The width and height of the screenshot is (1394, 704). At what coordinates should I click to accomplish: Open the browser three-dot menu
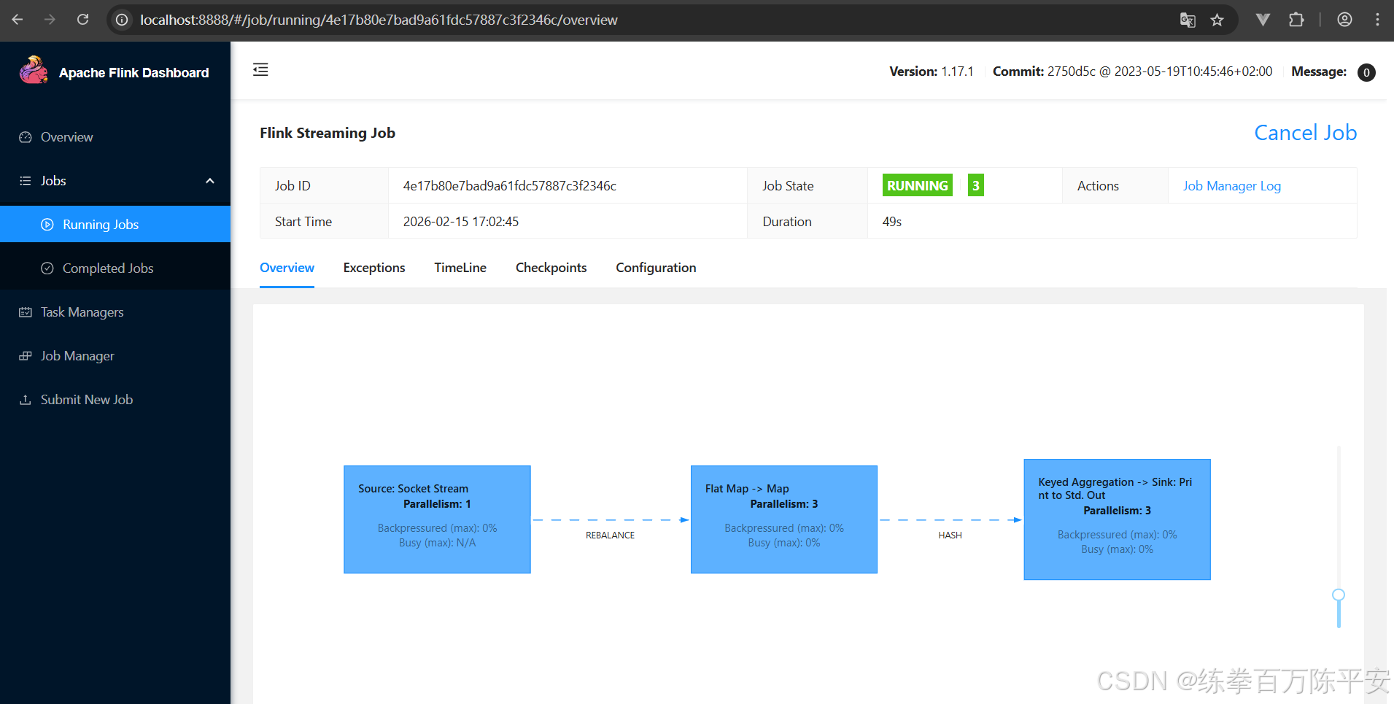[1377, 20]
